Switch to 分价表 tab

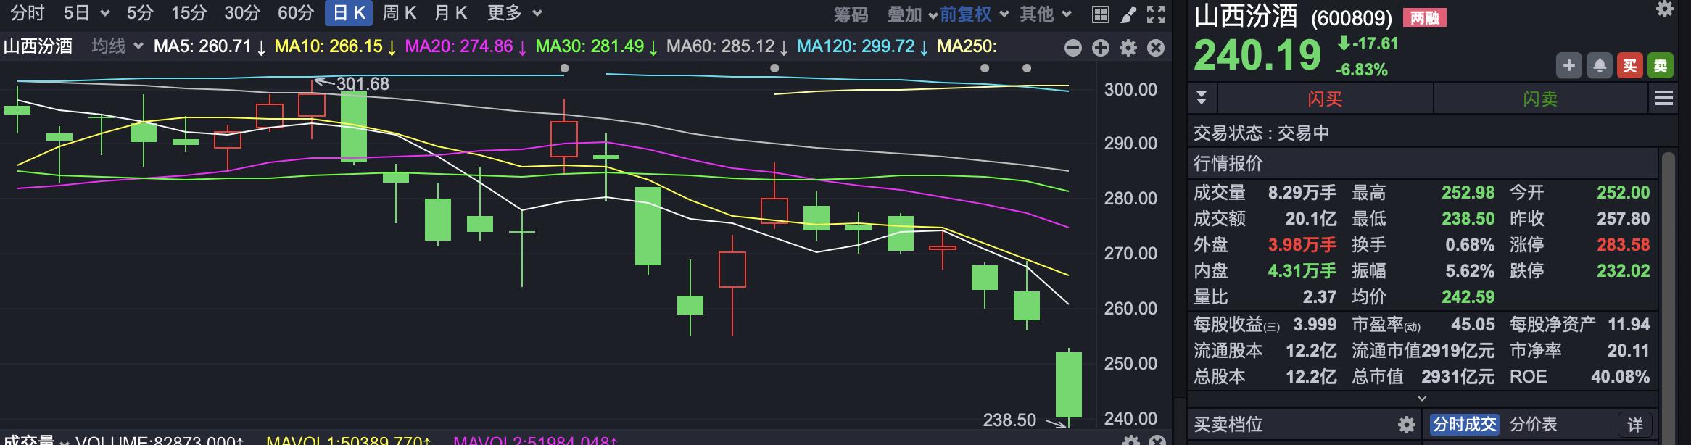coord(1533,425)
